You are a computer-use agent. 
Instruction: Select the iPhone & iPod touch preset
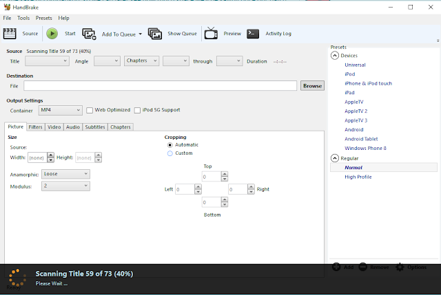tap(368, 83)
